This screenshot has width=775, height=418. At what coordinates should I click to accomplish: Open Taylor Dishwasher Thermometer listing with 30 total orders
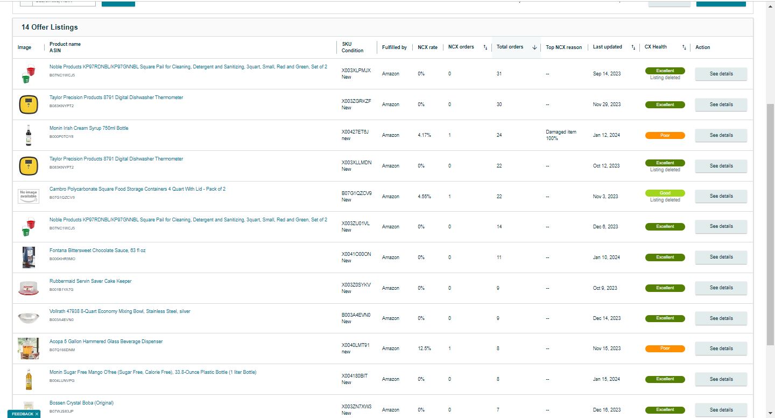pyautogui.click(x=116, y=97)
